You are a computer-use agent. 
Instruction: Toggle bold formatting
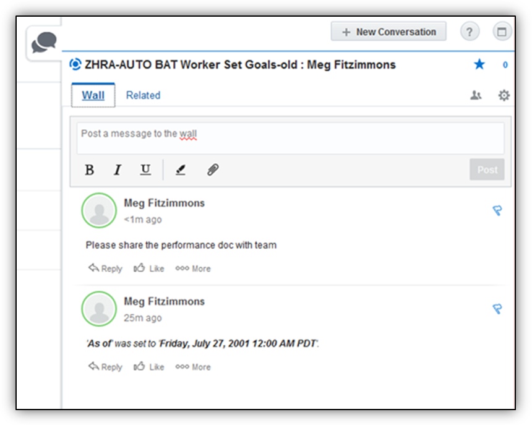[x=90, y=170]
